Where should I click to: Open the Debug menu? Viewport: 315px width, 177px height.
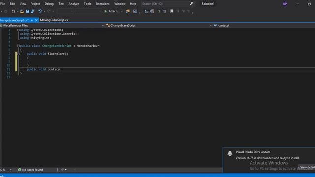49,4
